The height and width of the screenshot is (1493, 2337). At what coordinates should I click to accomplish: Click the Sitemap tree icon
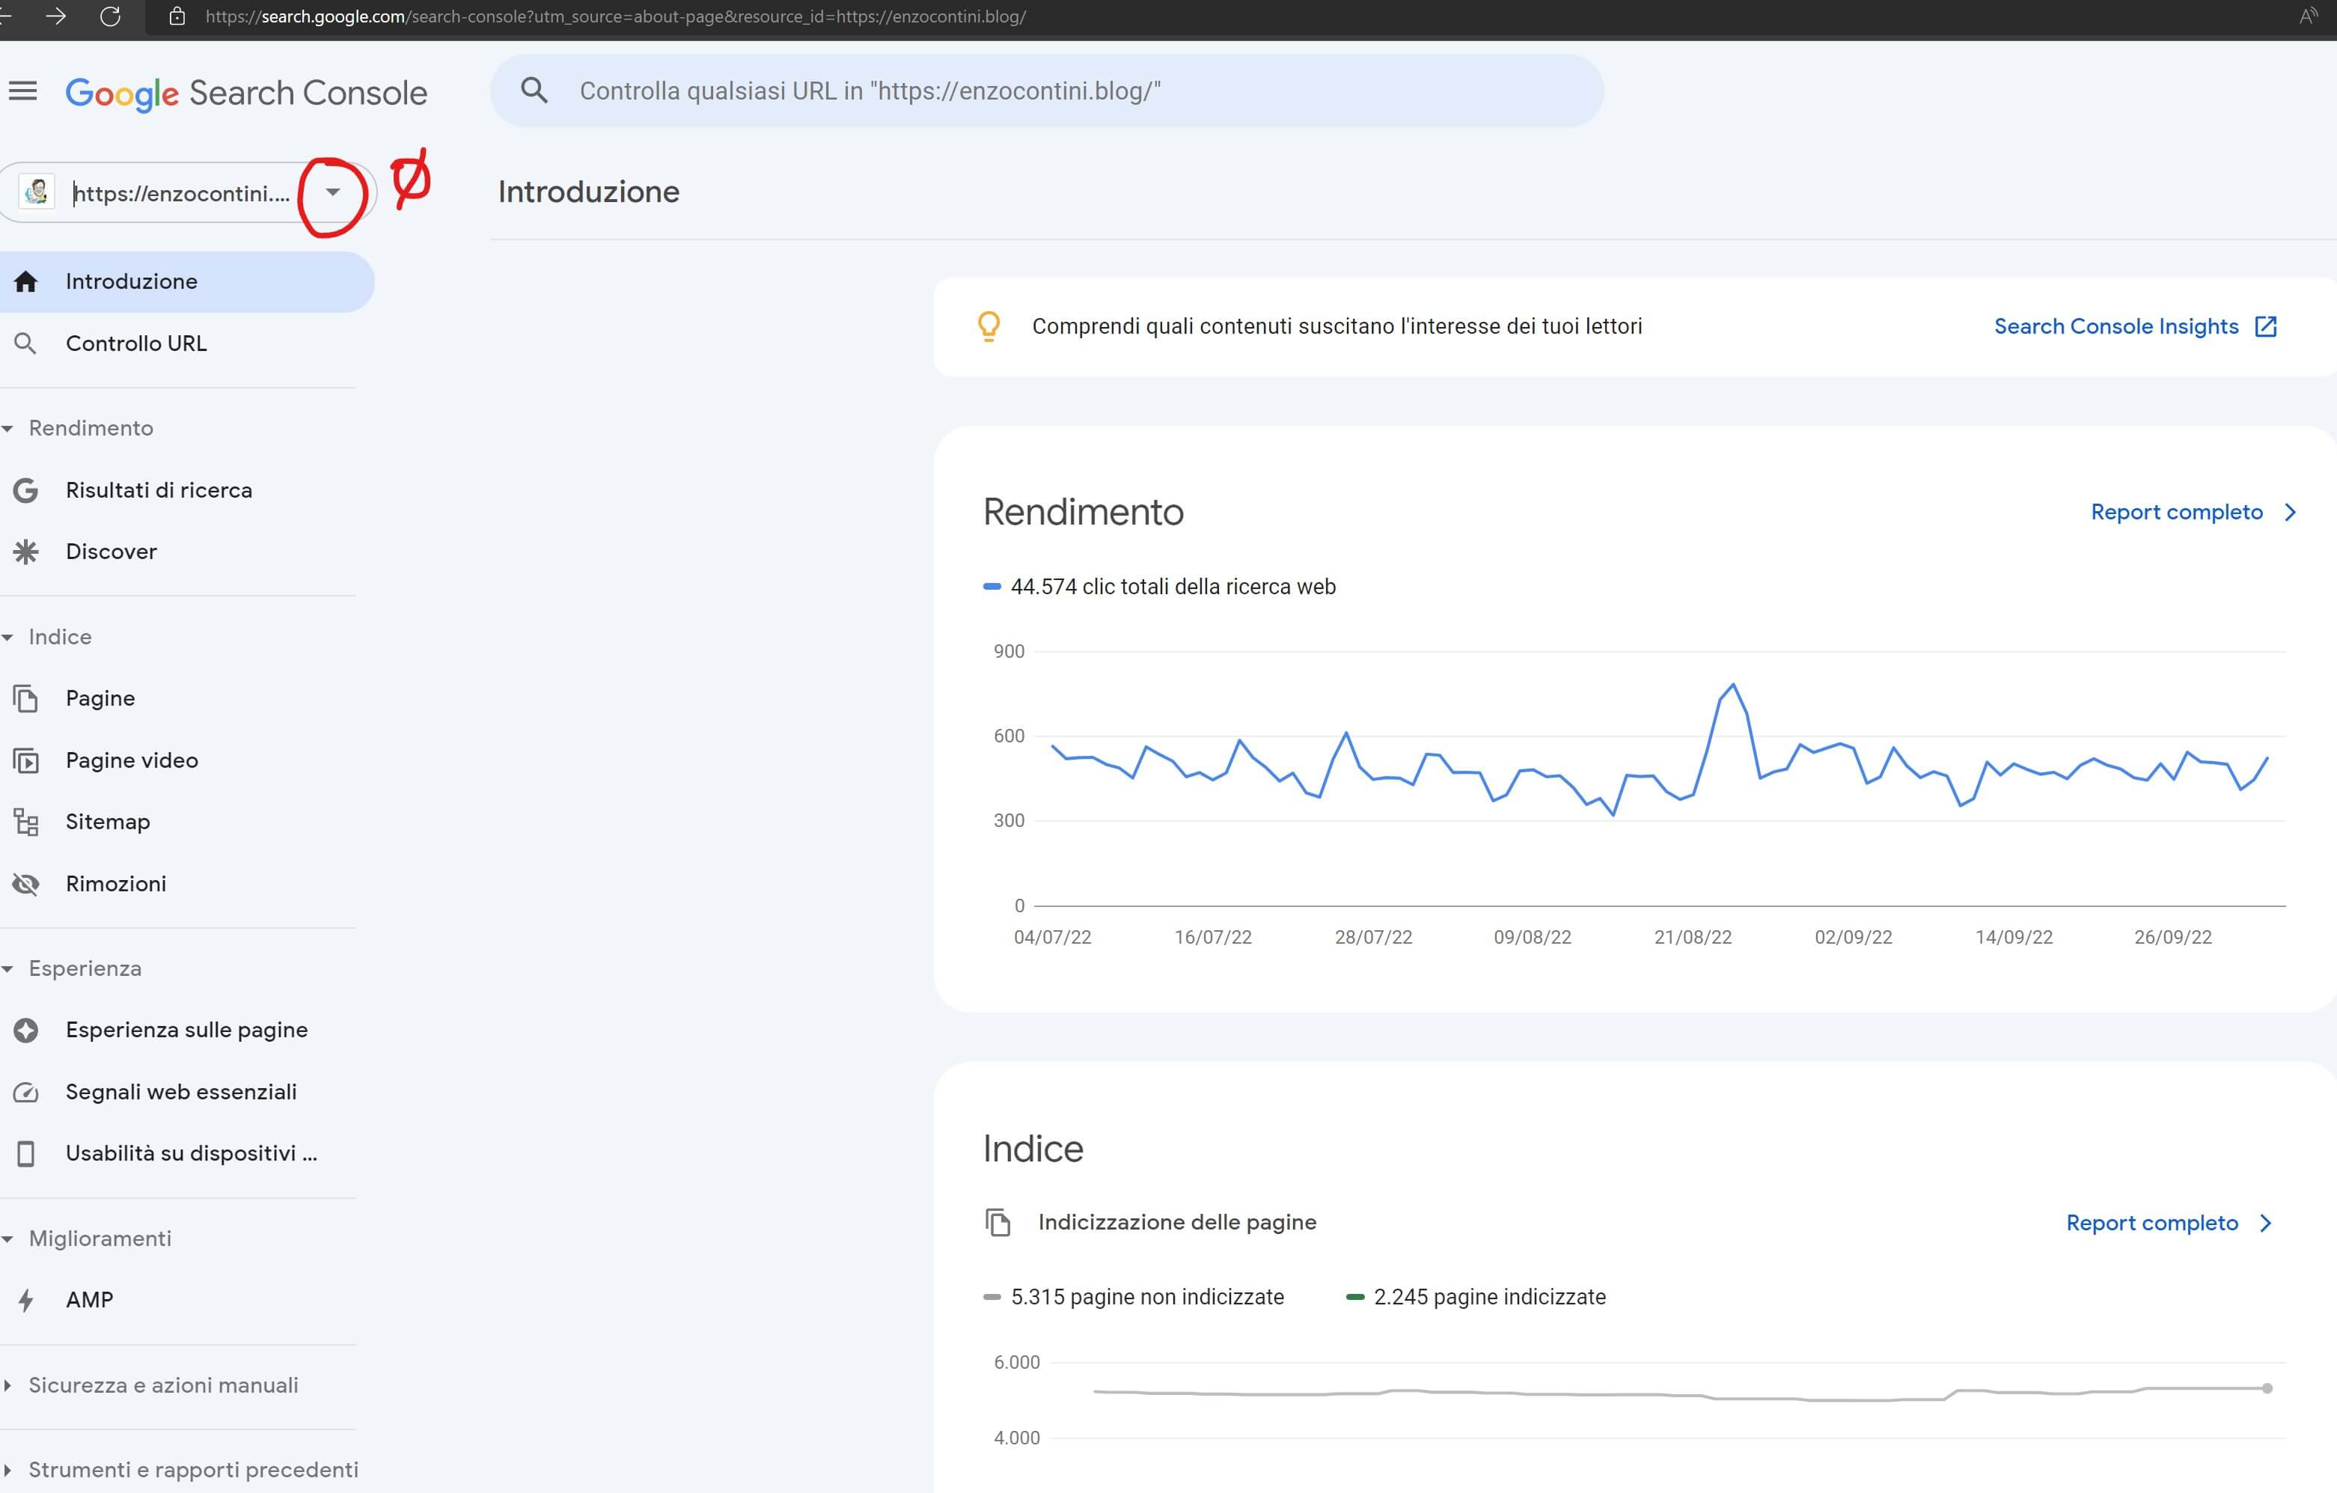(26, 822)
